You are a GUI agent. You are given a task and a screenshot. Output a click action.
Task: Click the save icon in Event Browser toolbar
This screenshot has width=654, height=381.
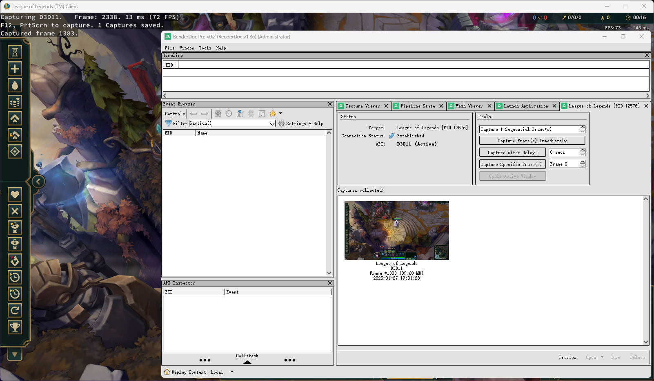click(x=262, y=114)
